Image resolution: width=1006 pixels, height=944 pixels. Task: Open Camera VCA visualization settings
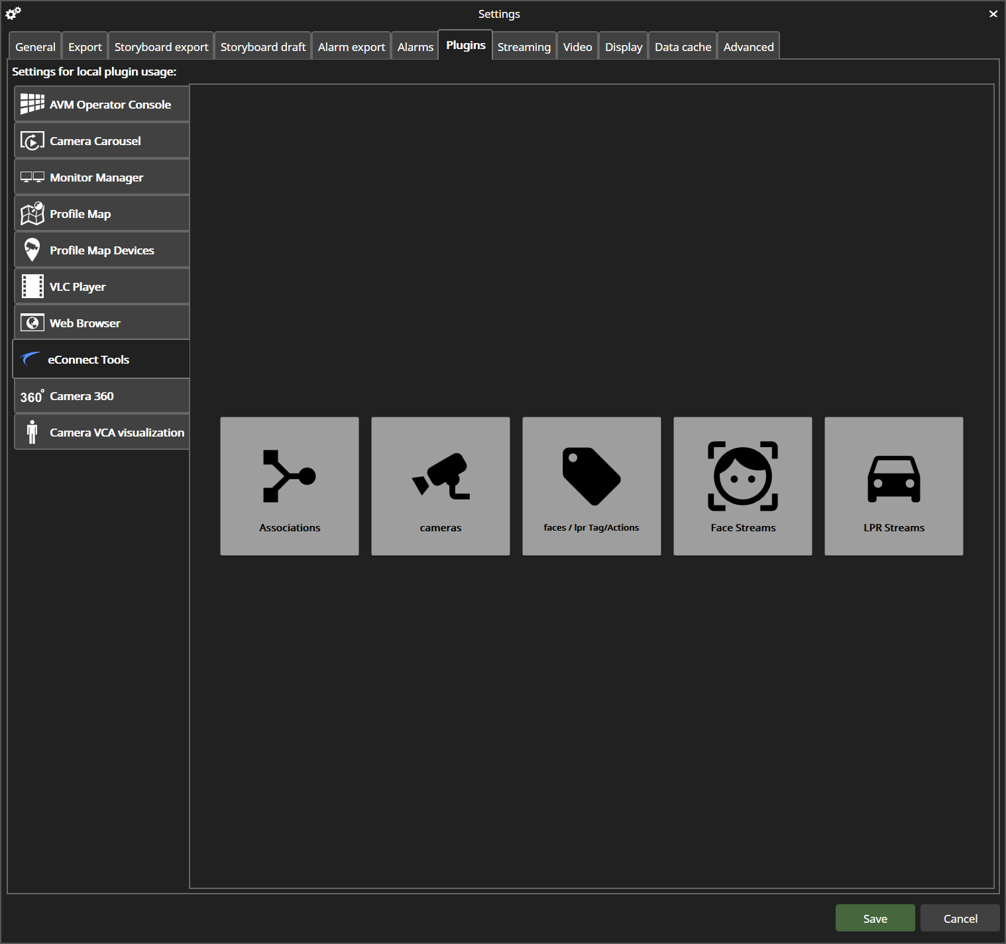click(x=101, y=432)
